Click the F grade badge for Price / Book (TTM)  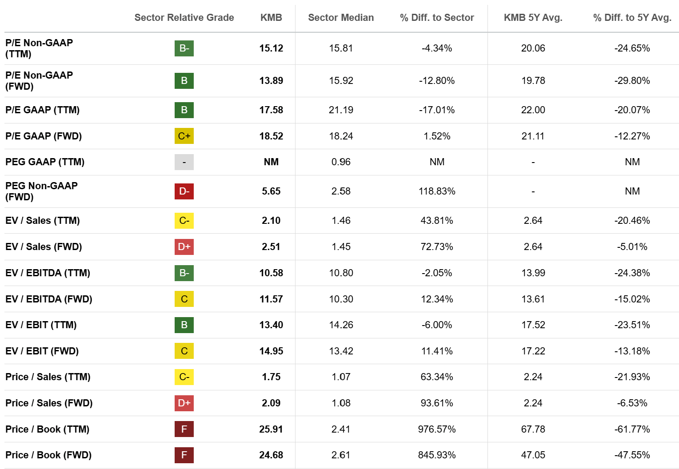point(184,429)
